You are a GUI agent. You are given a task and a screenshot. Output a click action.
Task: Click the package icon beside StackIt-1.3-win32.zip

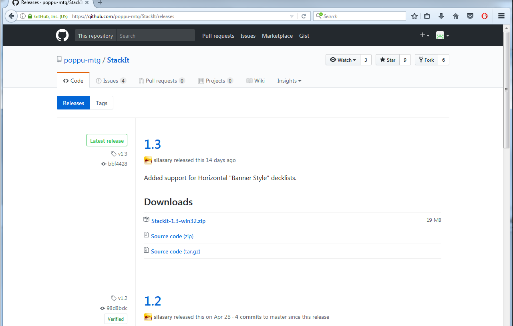[x=146, y=220]
